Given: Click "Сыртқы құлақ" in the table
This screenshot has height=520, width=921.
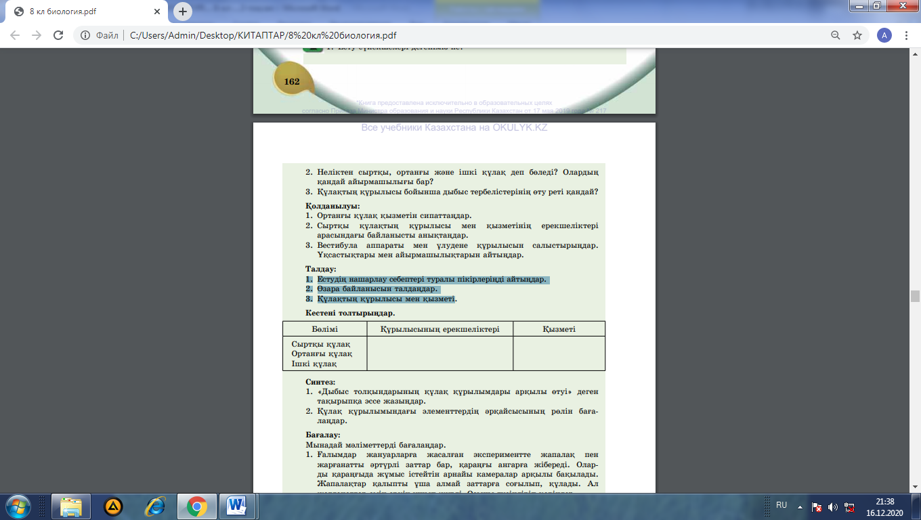Looking at the screenshot, I should pyautogui.click(x=321, y=344).
